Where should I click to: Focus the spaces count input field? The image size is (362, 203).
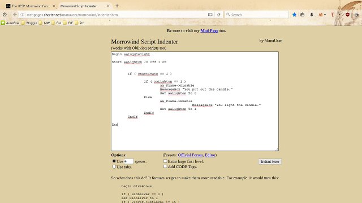click(128, 161)
